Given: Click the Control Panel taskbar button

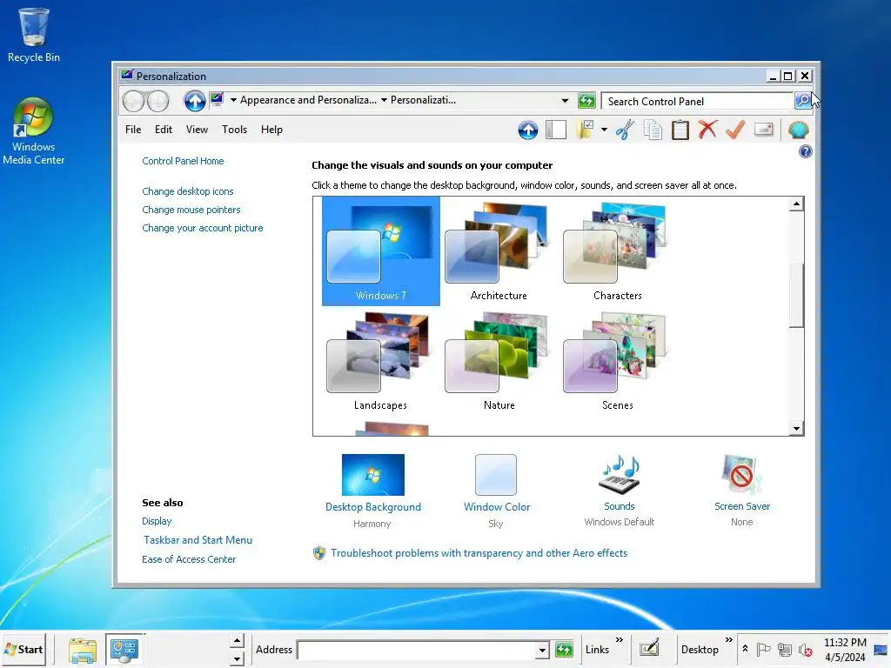Looking at the screenshot, I should [124, 650].
